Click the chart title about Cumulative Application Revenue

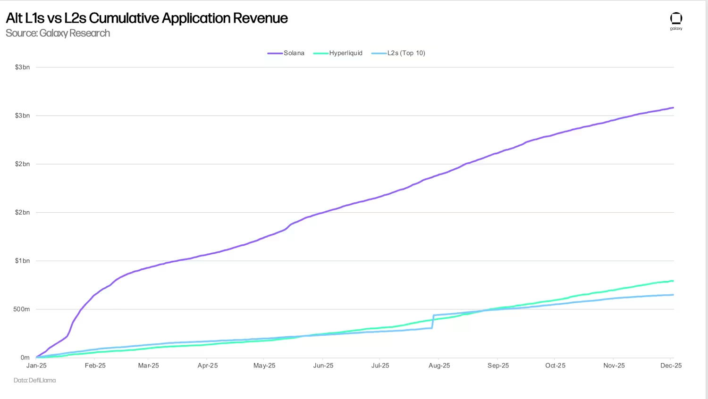pyautogui.click(x=147, y=18)
